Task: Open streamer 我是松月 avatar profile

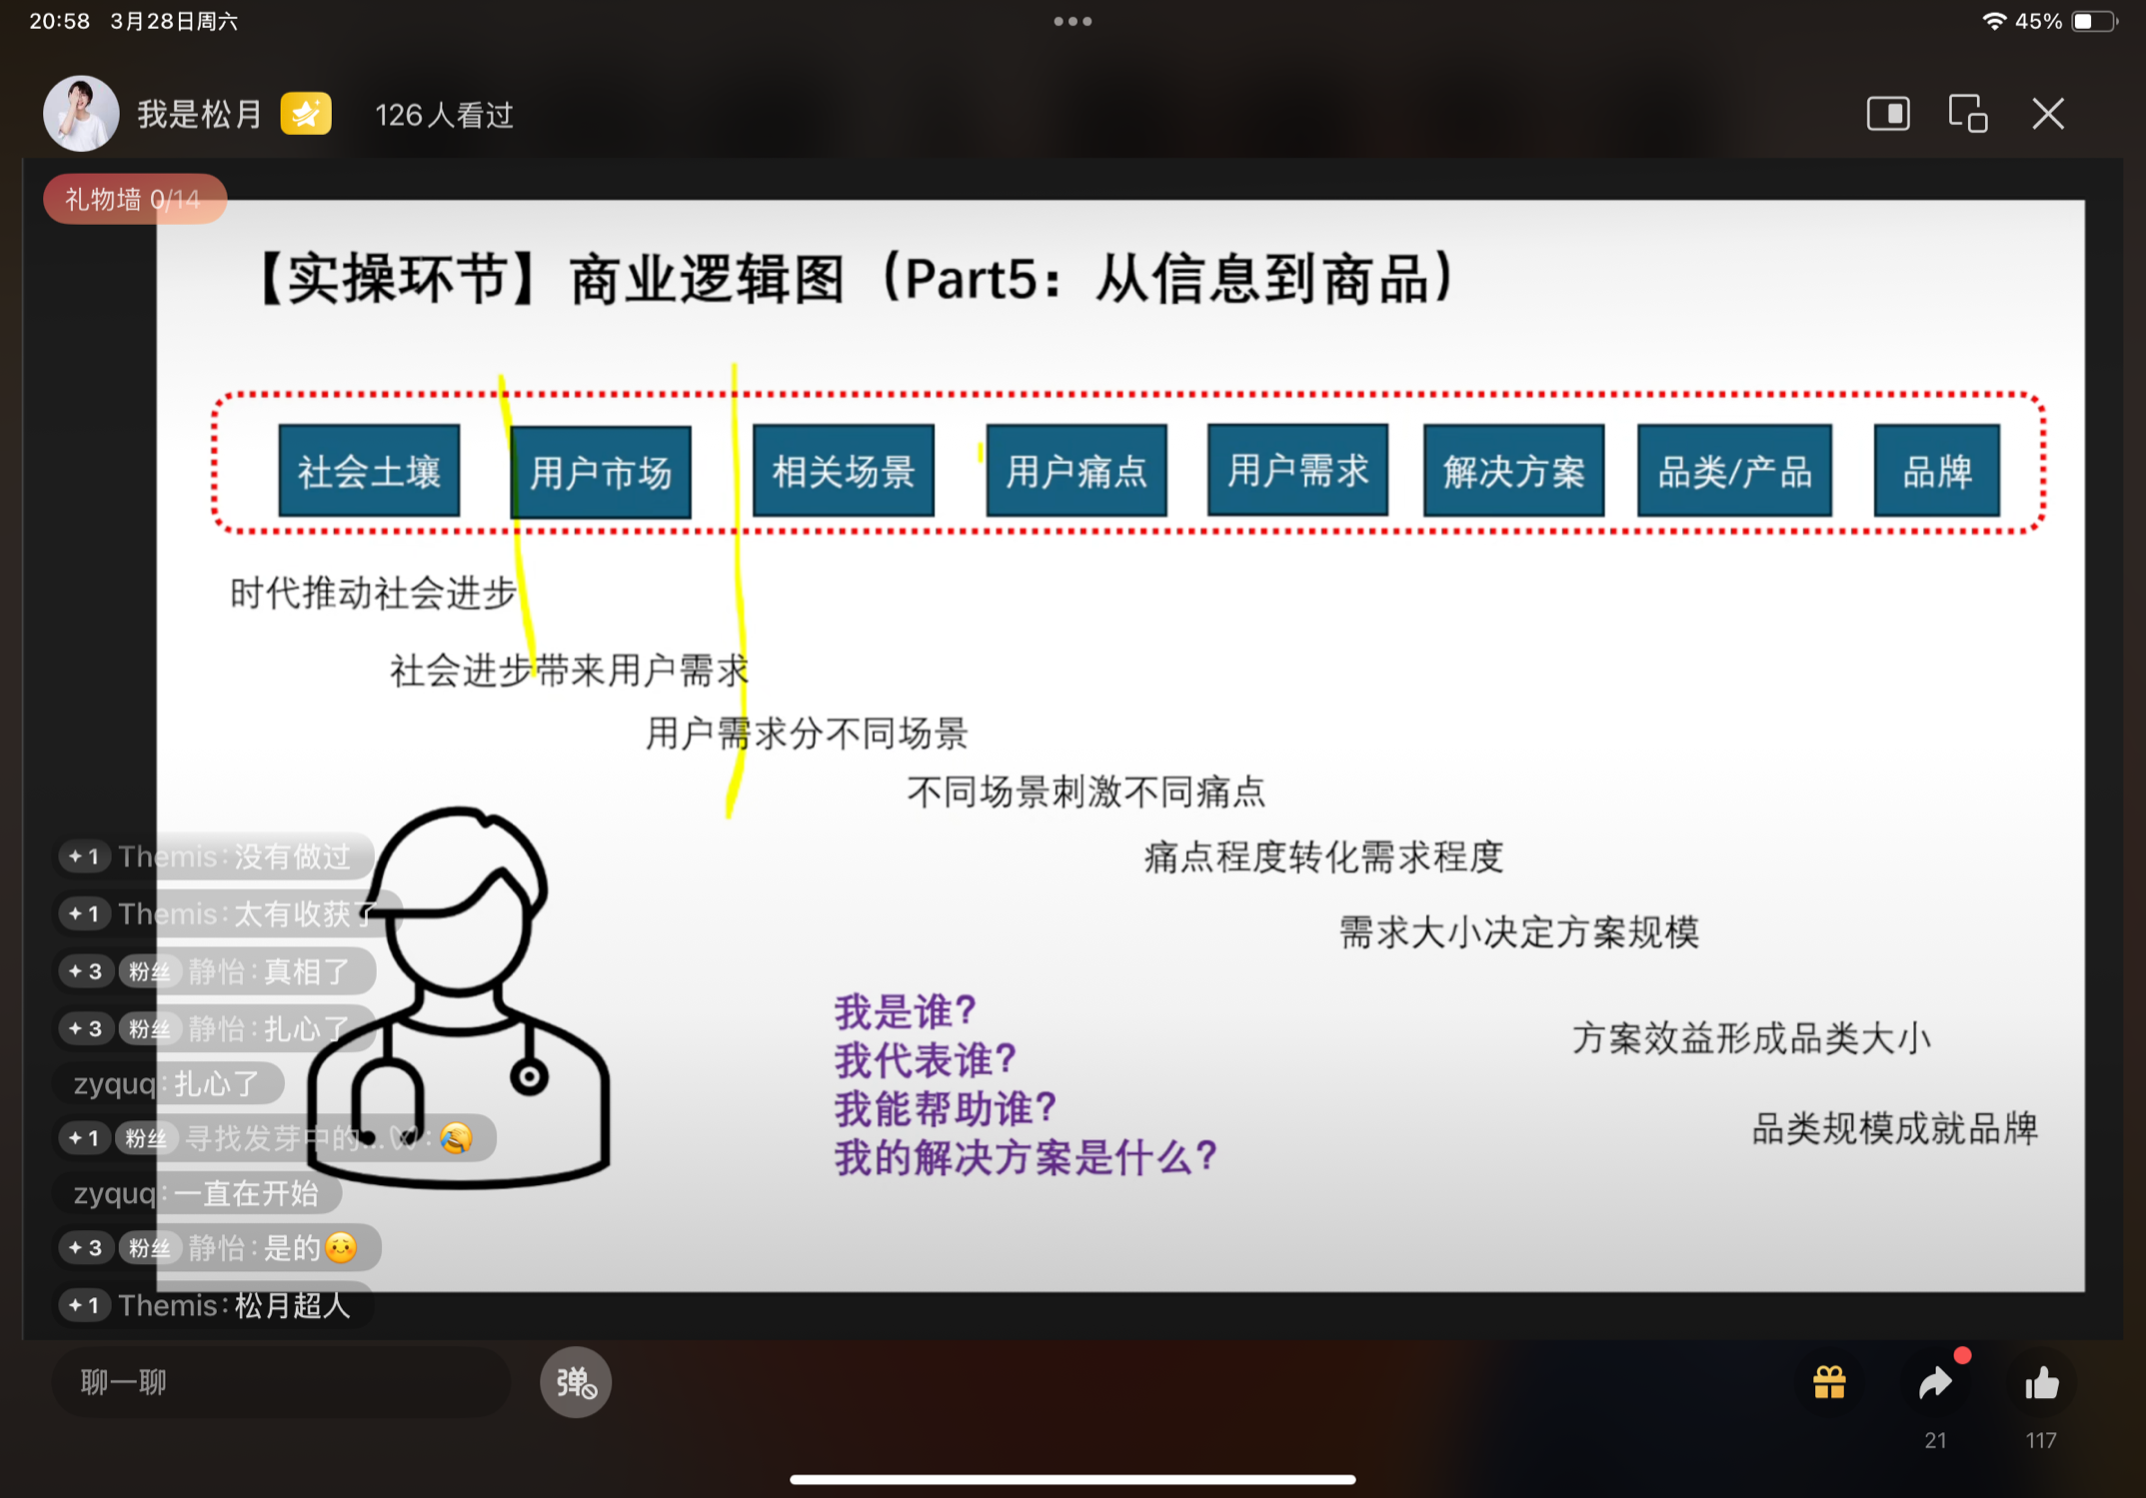Action: pyautogui.click(x=80, y=114)
